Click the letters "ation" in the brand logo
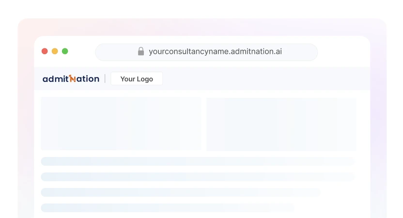The height and width of the screenshot is (218, 403). [x=88, y=78]
